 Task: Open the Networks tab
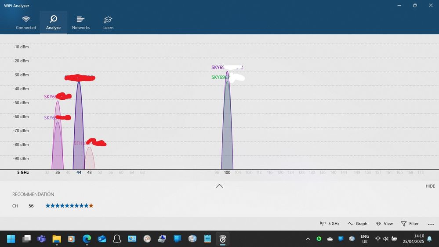click(x=80, y=22)
